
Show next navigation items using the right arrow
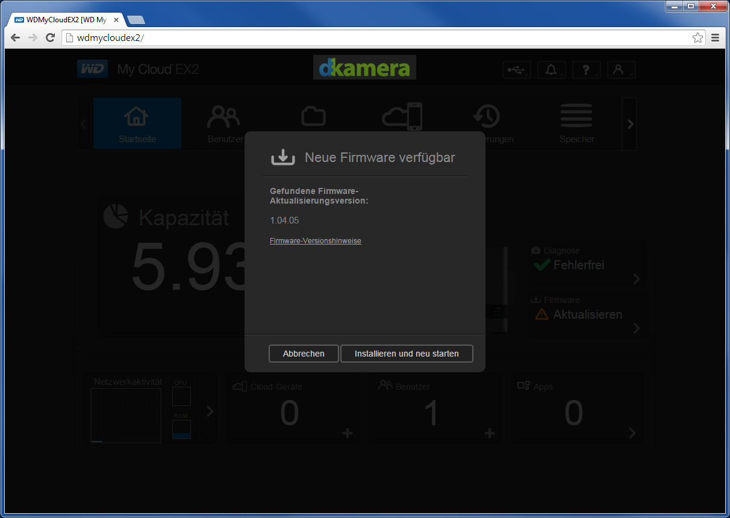630,124
